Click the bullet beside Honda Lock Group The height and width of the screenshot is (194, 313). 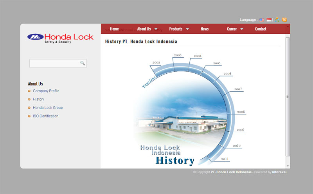tap(29, 108)
